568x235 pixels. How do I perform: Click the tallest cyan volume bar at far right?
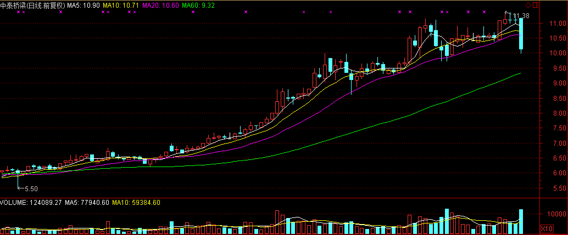521,222
